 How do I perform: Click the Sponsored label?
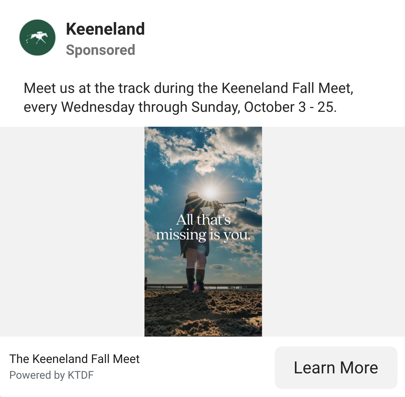point(100,50)
